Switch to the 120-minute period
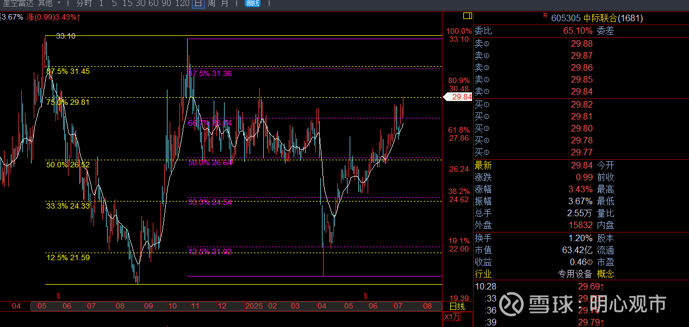 point(183,3)
